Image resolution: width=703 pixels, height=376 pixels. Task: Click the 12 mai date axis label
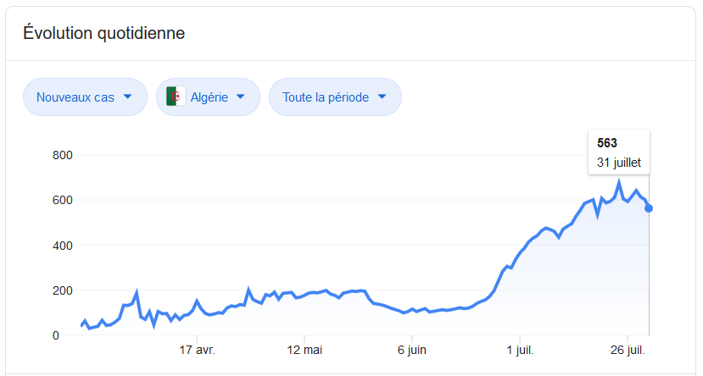click(304, 350)
